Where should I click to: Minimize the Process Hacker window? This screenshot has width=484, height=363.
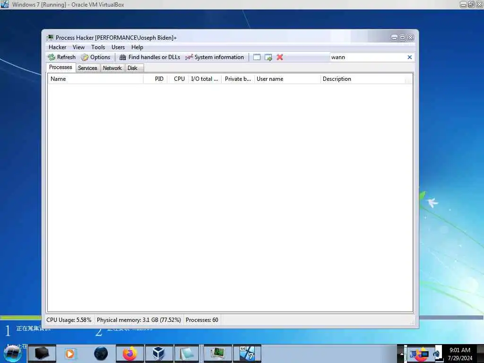coord(395,38)
